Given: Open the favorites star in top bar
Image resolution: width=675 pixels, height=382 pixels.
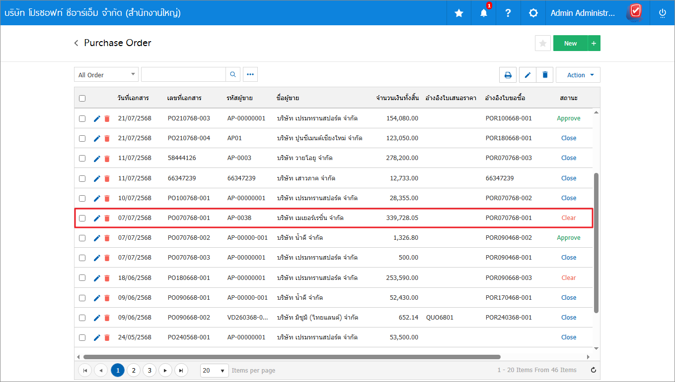Looking at the screenshot, I should coord(459,13).
